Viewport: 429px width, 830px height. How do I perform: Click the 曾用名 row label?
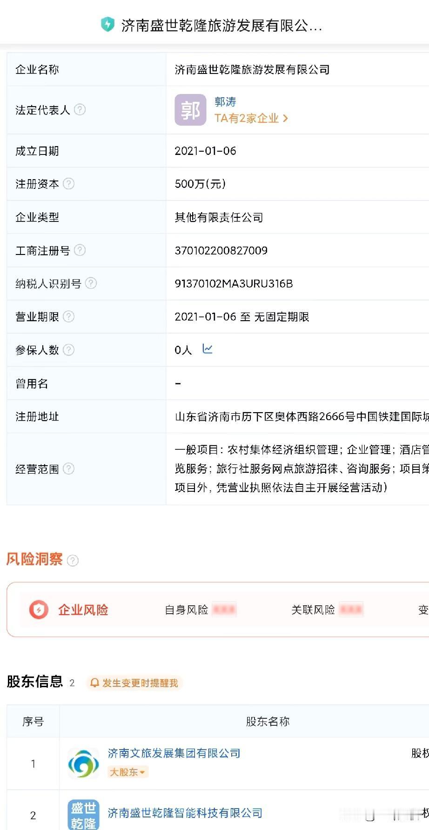coord(32,383)
